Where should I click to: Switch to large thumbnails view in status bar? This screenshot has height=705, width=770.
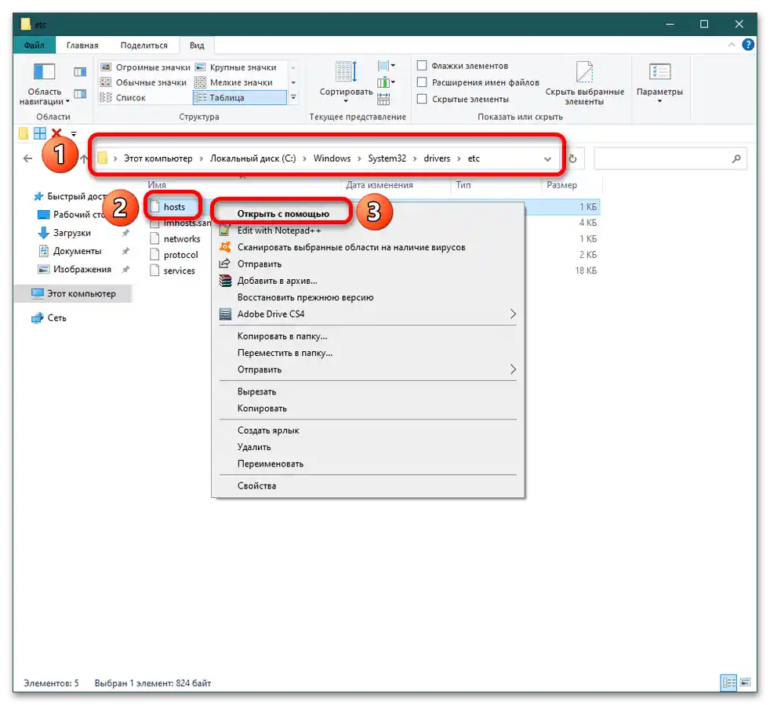click(x=745, y=682)
